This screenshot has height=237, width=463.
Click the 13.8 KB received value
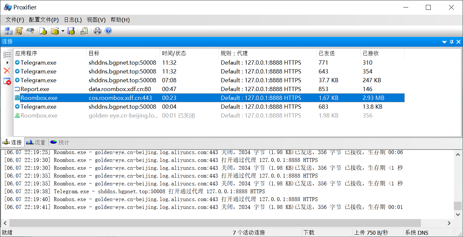372,107
